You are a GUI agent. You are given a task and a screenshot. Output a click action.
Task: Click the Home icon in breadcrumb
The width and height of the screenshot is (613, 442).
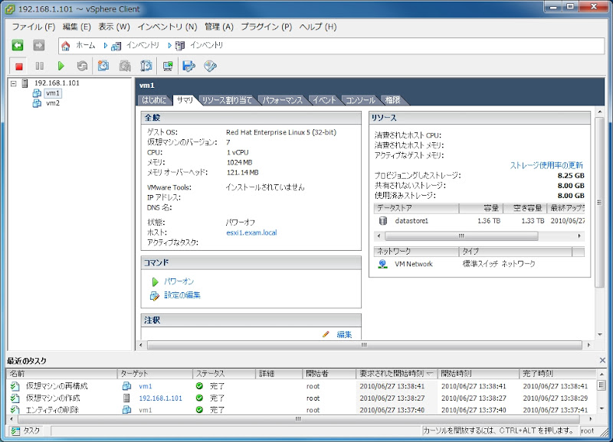(66, 46)
